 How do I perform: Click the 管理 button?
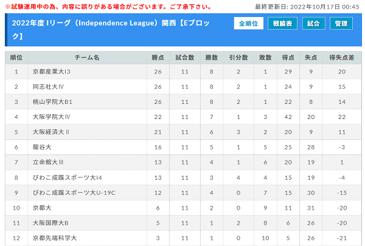pyautogui.click(x=341, y=24)
